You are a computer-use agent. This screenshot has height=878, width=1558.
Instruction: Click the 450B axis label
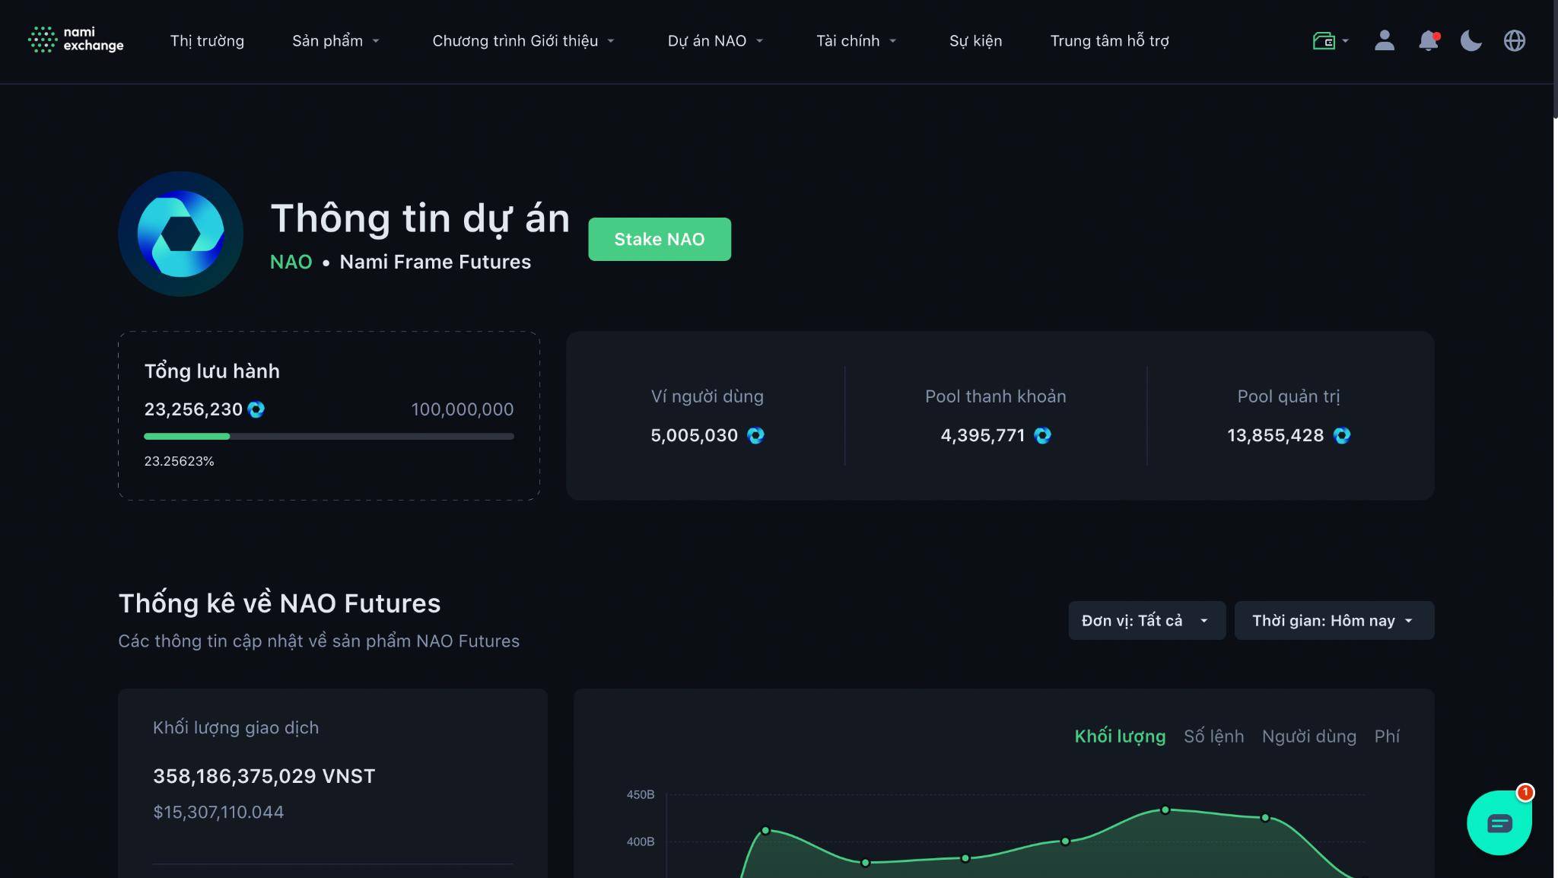click(x=640, y=794)
